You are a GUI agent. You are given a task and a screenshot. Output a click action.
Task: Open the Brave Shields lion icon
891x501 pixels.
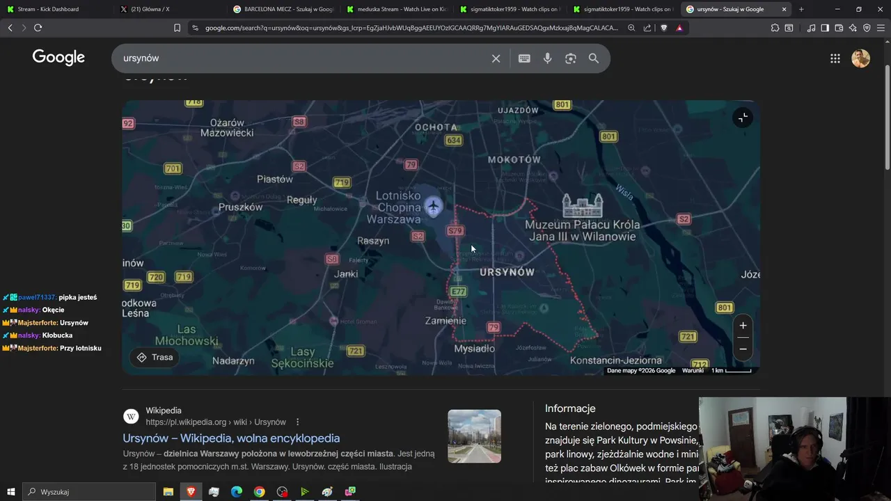click(663, 28)
